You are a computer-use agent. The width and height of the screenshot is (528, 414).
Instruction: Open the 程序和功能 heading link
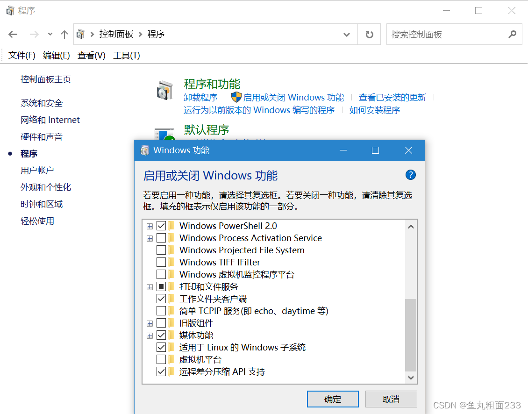(x=212, y=84)
